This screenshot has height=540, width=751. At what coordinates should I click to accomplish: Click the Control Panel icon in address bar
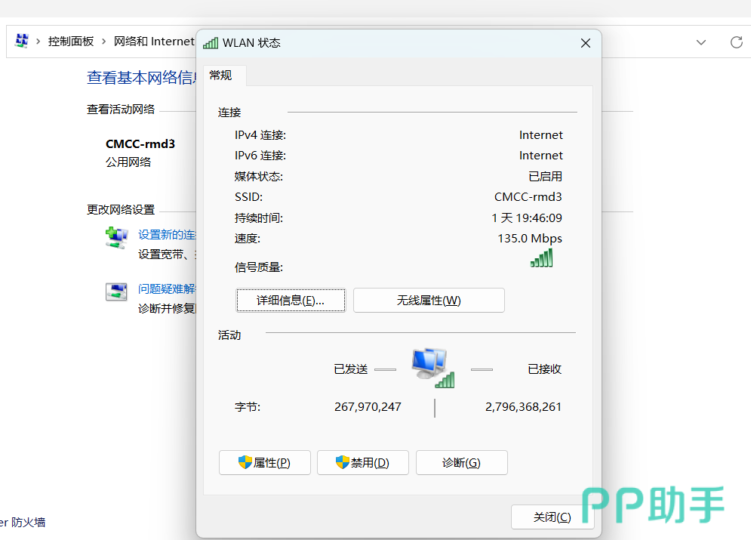click(x=22, y=41)
